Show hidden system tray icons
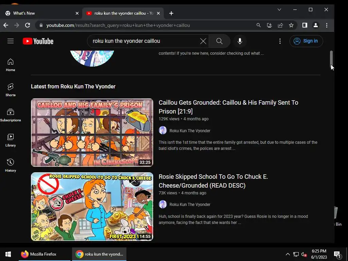 tap(288, 254)
